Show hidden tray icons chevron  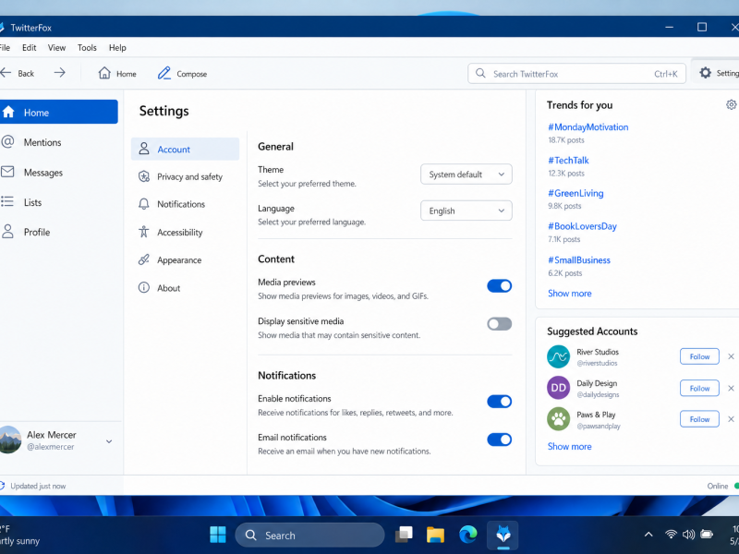tap(648, 535)
